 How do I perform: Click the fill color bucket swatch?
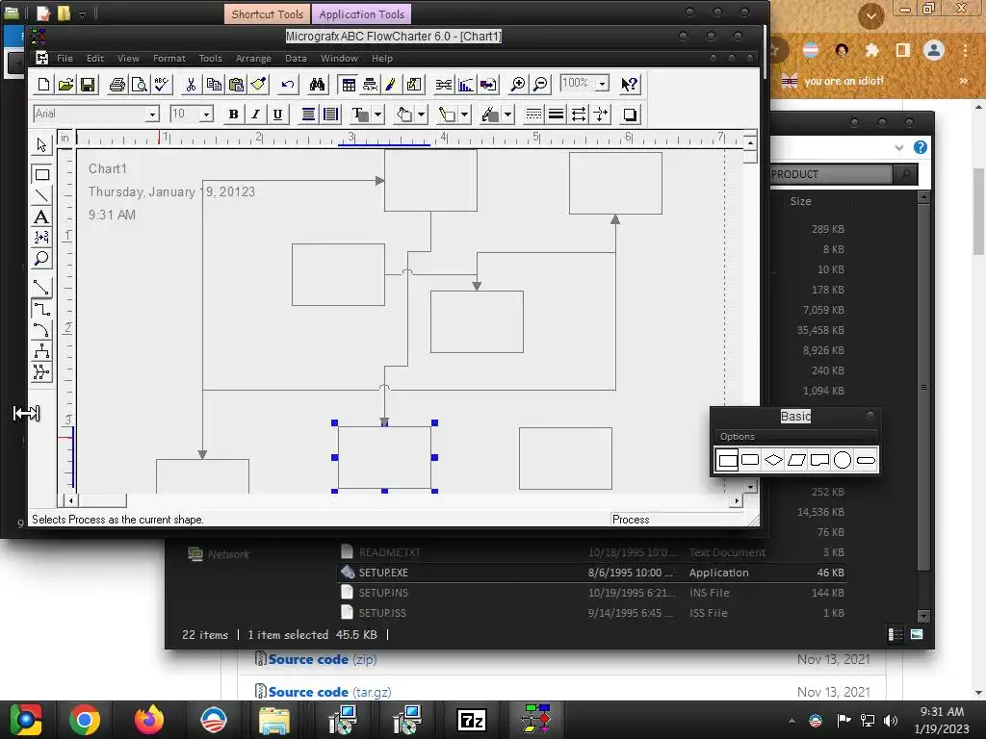403,115
